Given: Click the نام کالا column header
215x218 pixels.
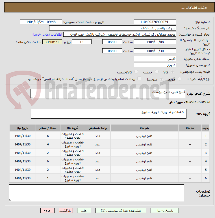Looking at the screenshot, I should click(x=144, y=128).
